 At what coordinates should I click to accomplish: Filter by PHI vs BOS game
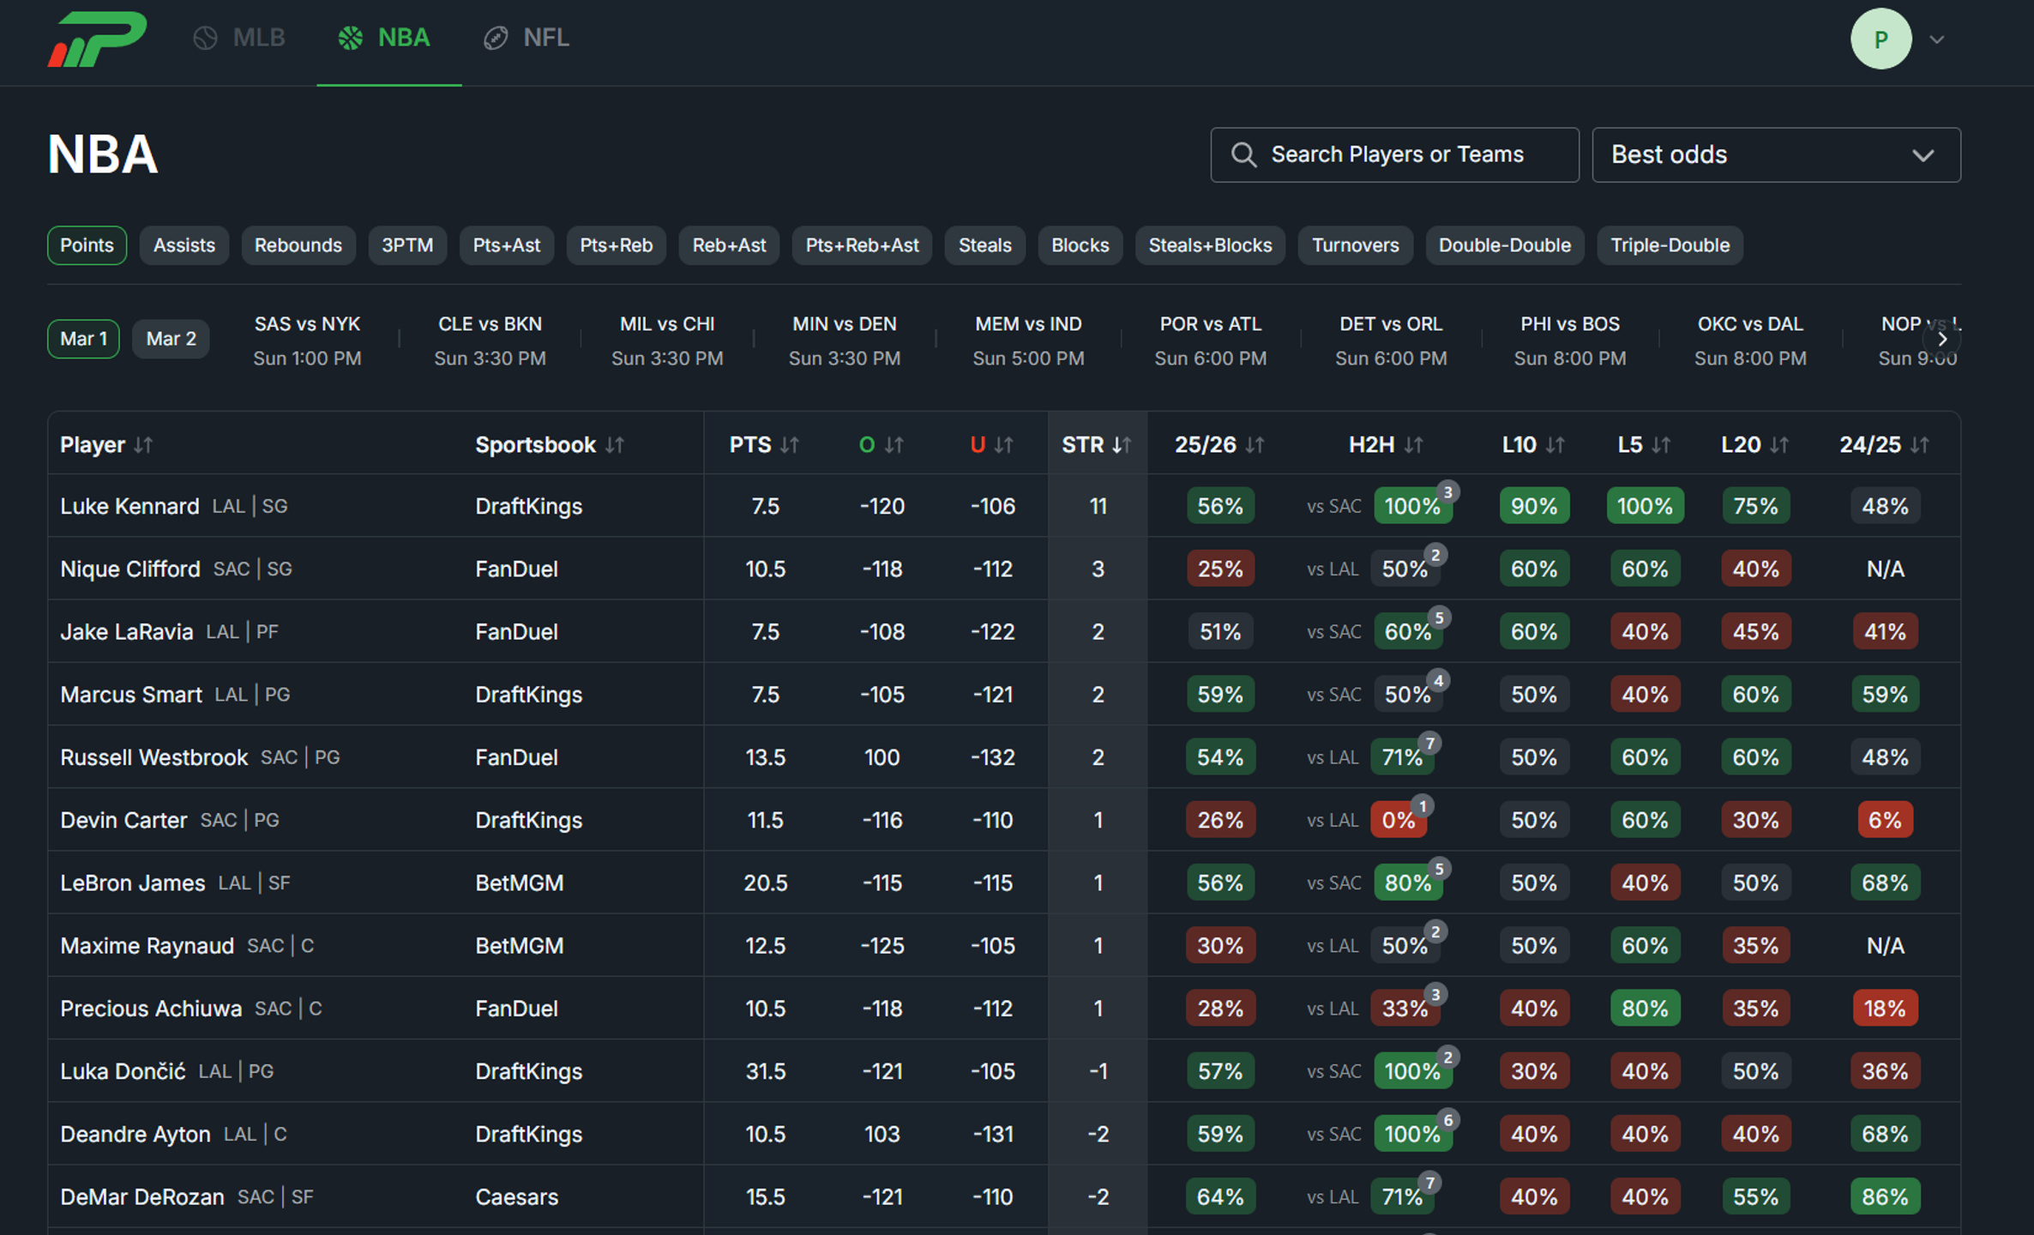tap(1570, 340)
